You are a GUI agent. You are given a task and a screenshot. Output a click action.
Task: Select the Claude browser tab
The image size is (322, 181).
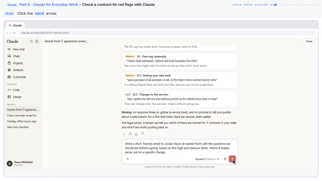15,25
